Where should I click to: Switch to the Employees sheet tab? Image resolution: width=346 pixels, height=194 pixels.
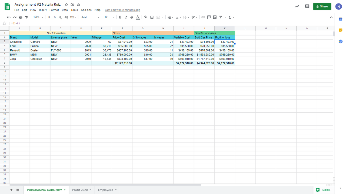(107, 190)
